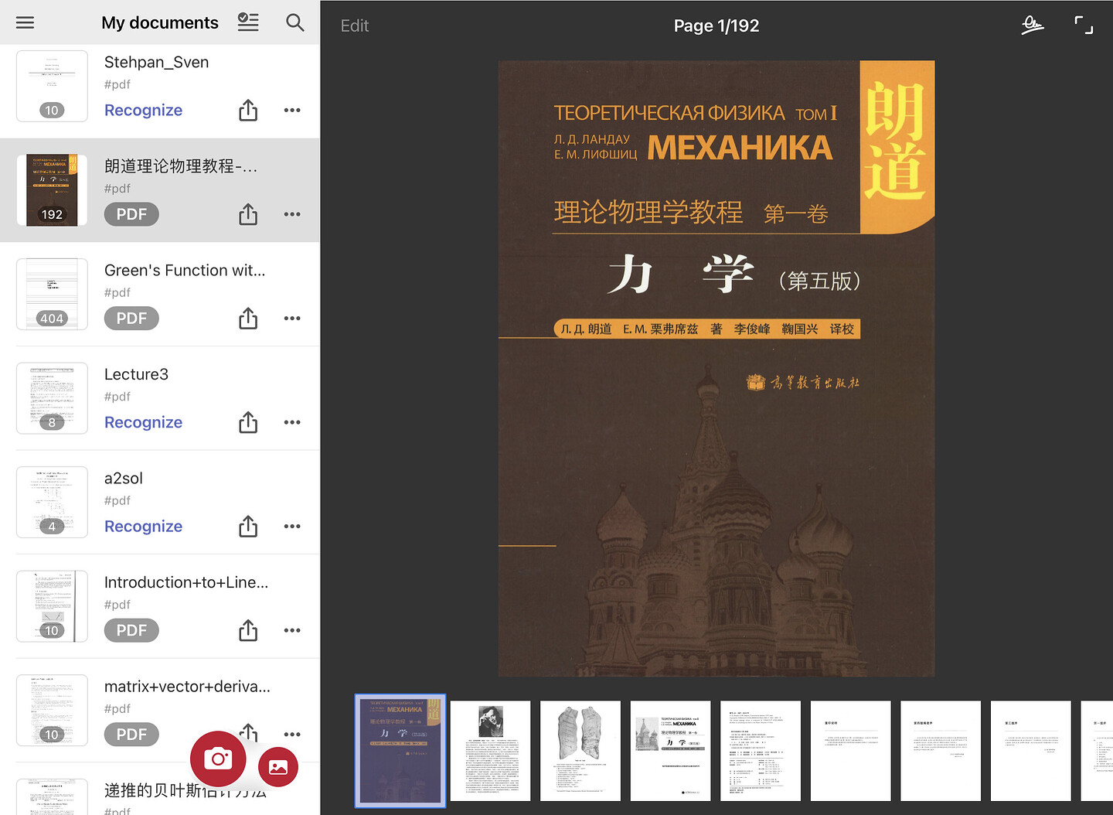Go to the fourth page thumbnail, the title page
Image resolution: width=1113 pixels, height=815 pixels.
[671, 751]
